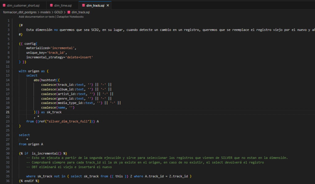The height and width of the screenshot is (184, 315).
Task: Close the dim_track.sql tab
Action: 108,5
